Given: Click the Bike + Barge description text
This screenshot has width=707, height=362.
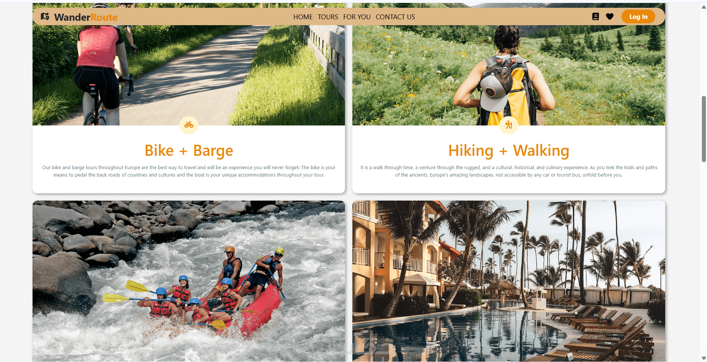Looking at the screenshot, I should [x=189, y=171].
